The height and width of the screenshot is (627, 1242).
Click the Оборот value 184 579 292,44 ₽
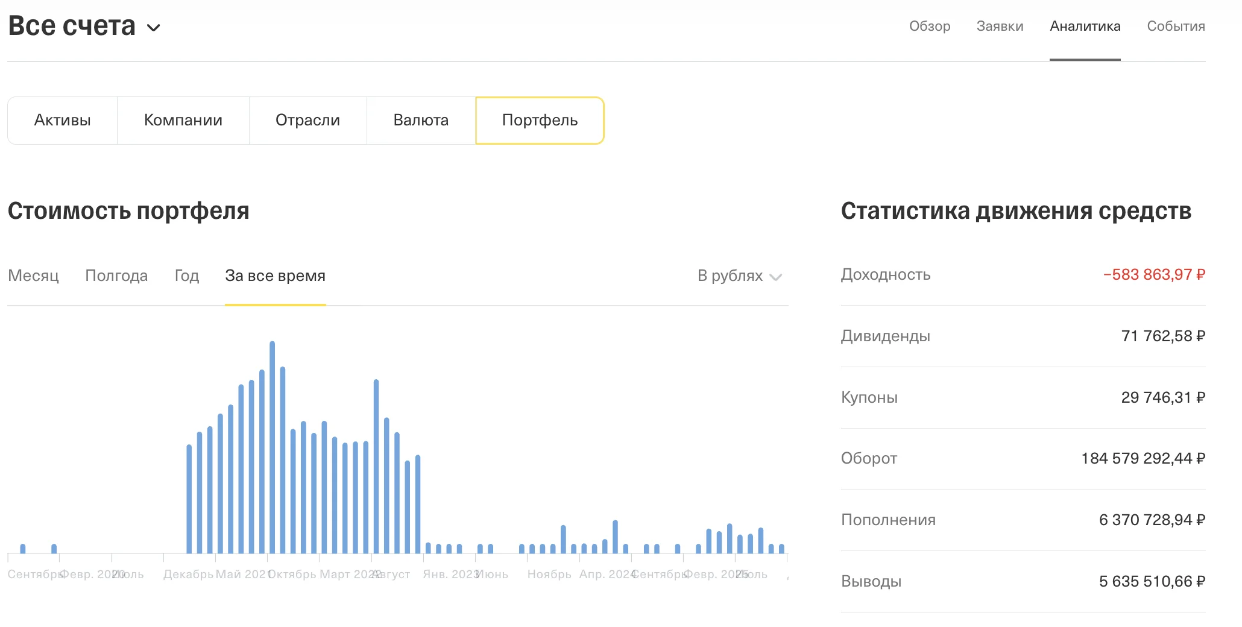tap(1143, 458)
